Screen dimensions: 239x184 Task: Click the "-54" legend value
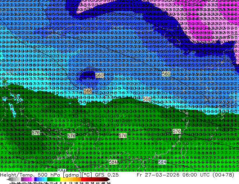pyautogui.click(x=12, y=183)
